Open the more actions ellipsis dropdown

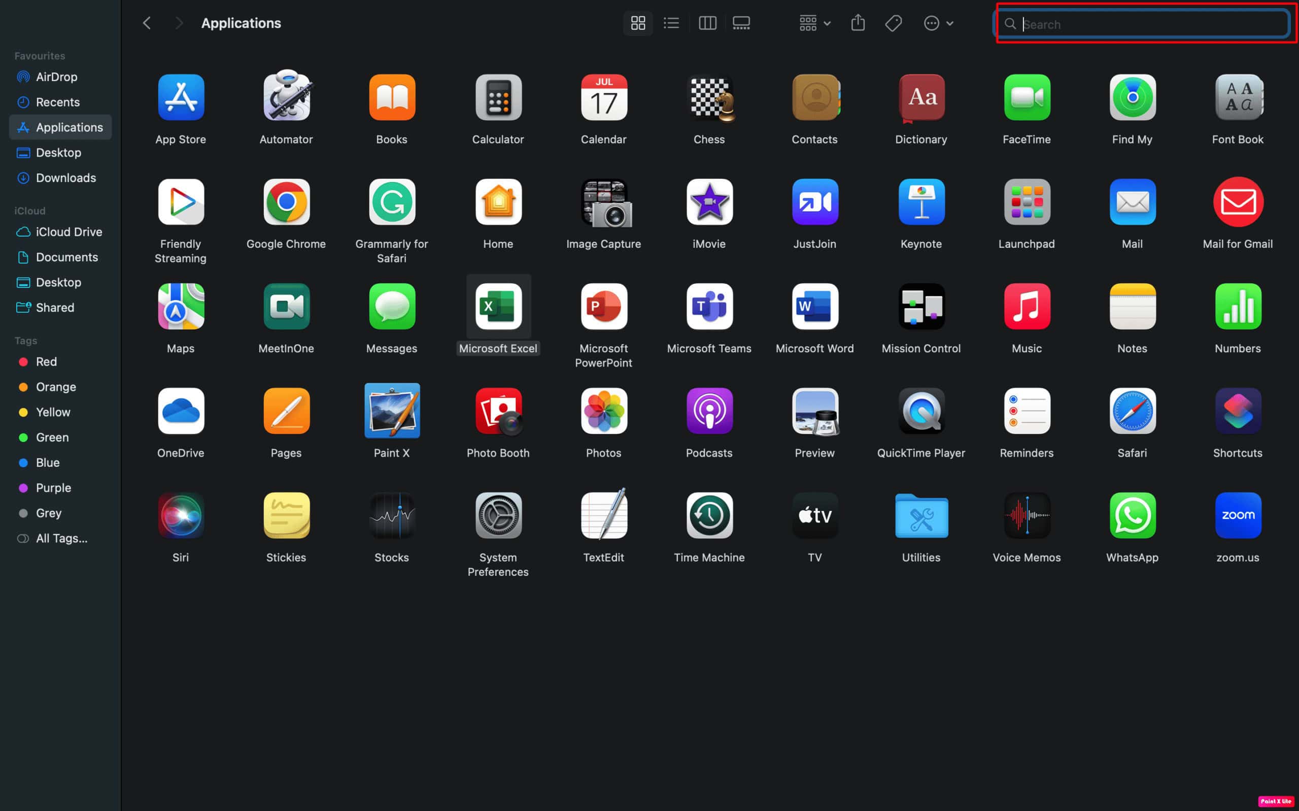coord(938,23)
